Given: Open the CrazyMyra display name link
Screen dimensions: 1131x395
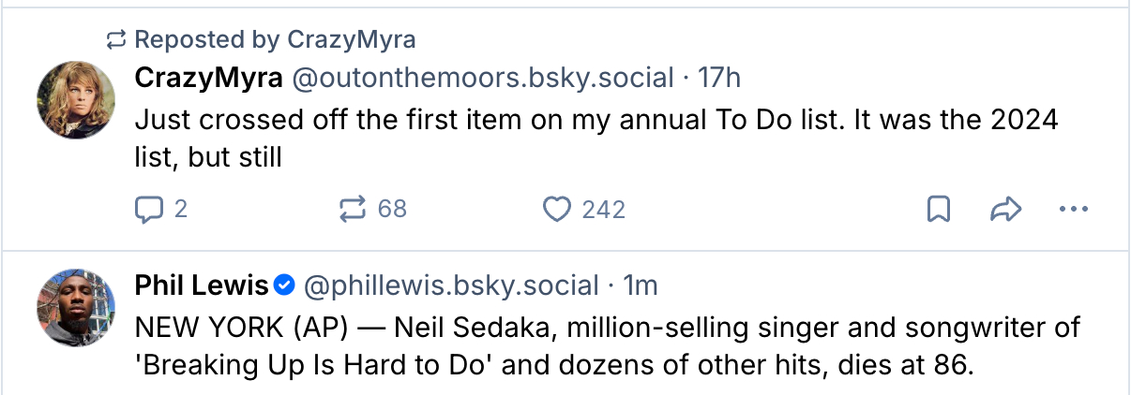Looking at the screenshot, I should tap(208, 78).
